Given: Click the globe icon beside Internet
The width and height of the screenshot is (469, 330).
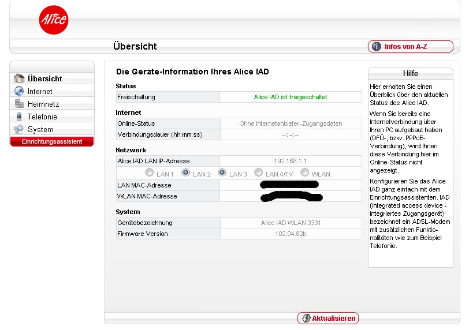Looking at the screenshot, I should pyautogui.click(x=19, y=91).
